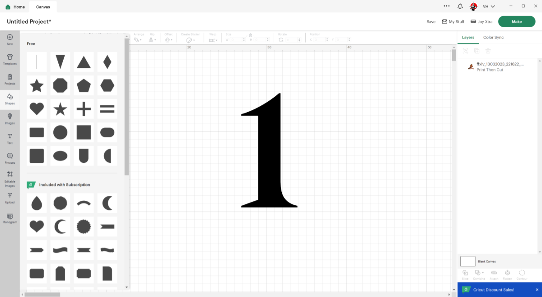Open the Upload tool in sidebar
Image resolution: width=542 pixels, height=297 pixels.
[9, 198]
